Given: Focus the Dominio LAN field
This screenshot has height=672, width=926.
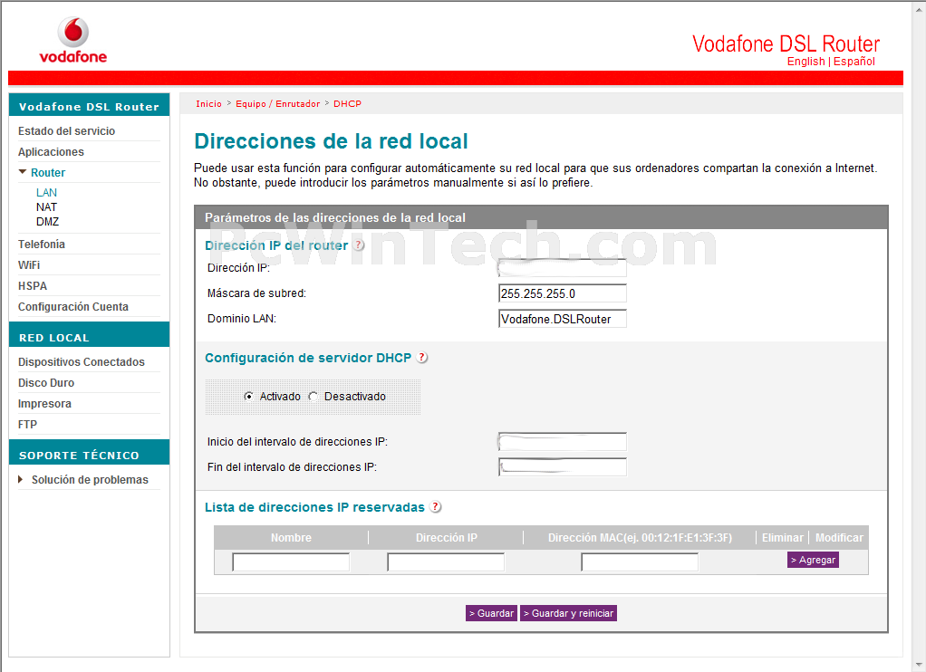Looking at the screenshot, I should [x=562, y=319].
